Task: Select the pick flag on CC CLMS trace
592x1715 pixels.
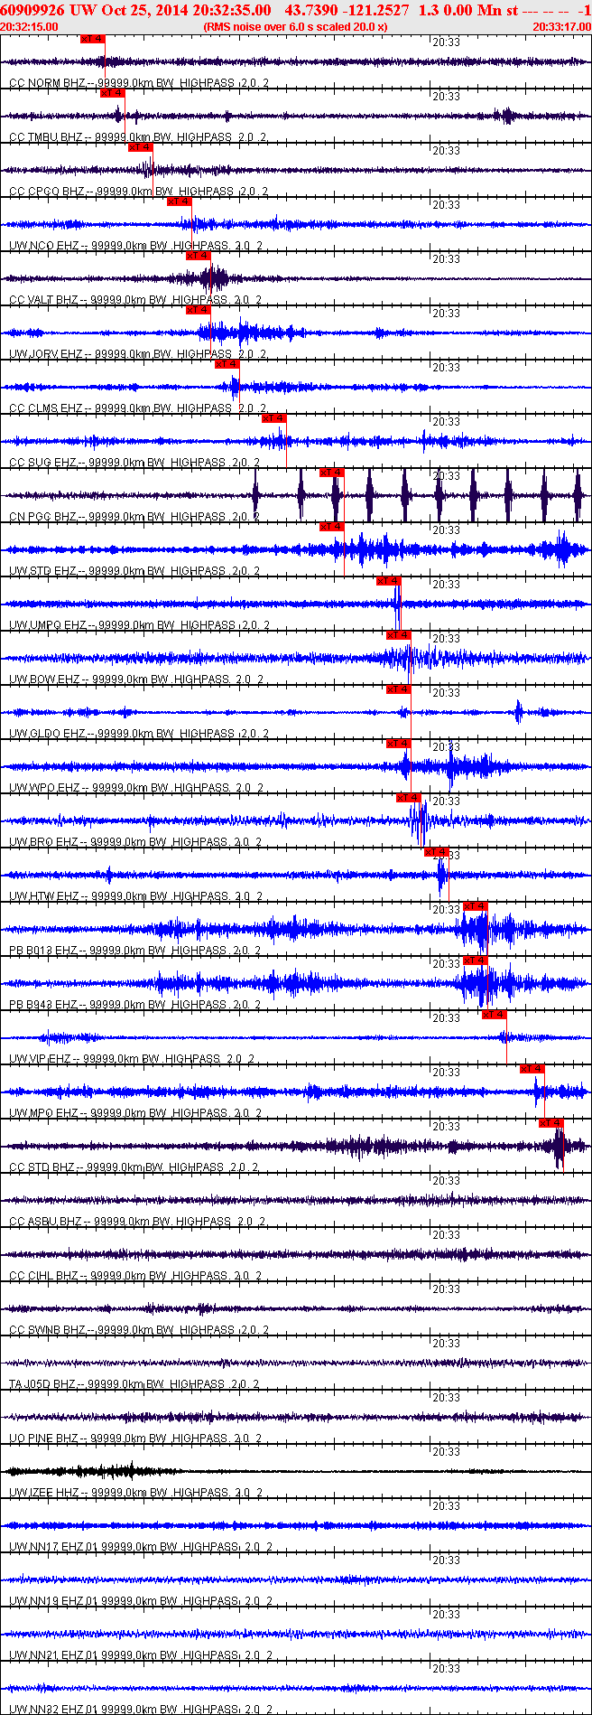Action: (x=227, y=364)
